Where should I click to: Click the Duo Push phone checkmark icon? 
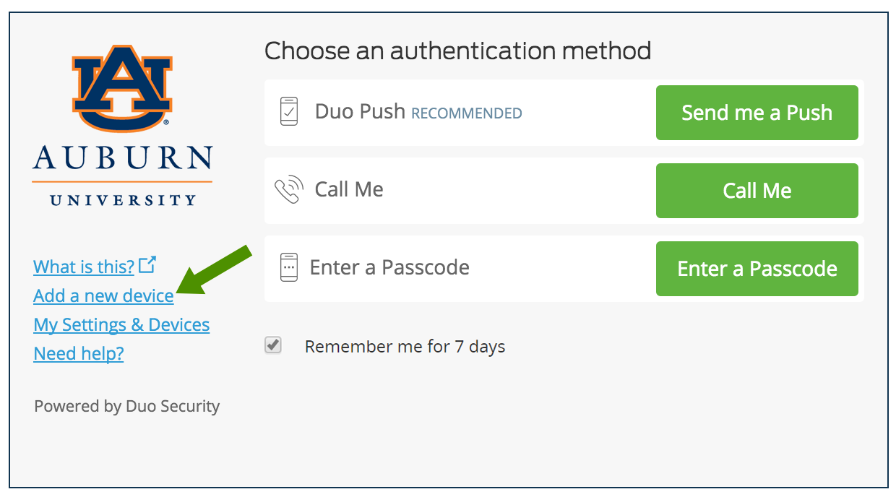point(289,112)
